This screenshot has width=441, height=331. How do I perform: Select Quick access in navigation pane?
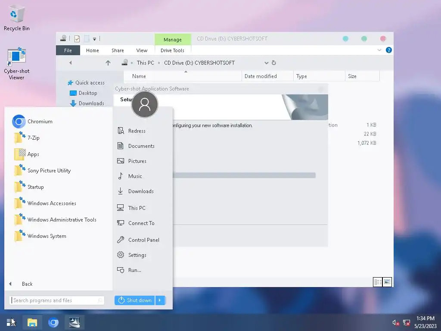point(86,83)
